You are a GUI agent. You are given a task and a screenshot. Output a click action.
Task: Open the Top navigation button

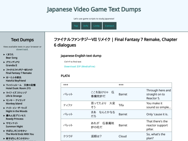pyautogui.click(x=76, y=26)
